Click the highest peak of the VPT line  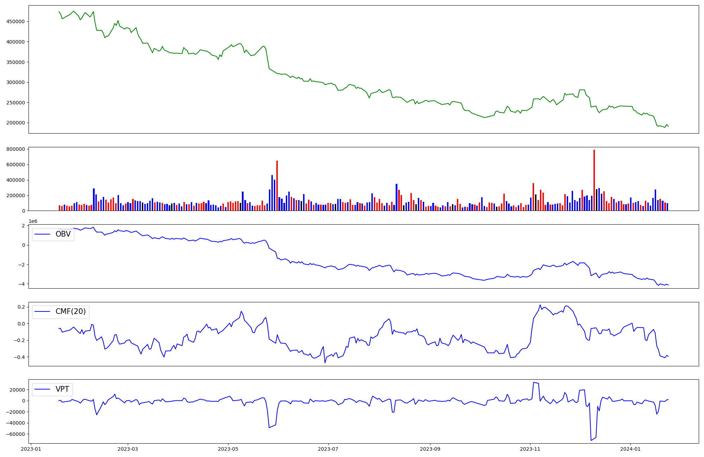click(x=534, y=382)
